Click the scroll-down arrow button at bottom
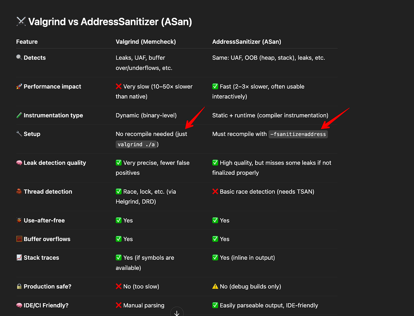Screen dimensions: 414x316 [x=177, y=312]
